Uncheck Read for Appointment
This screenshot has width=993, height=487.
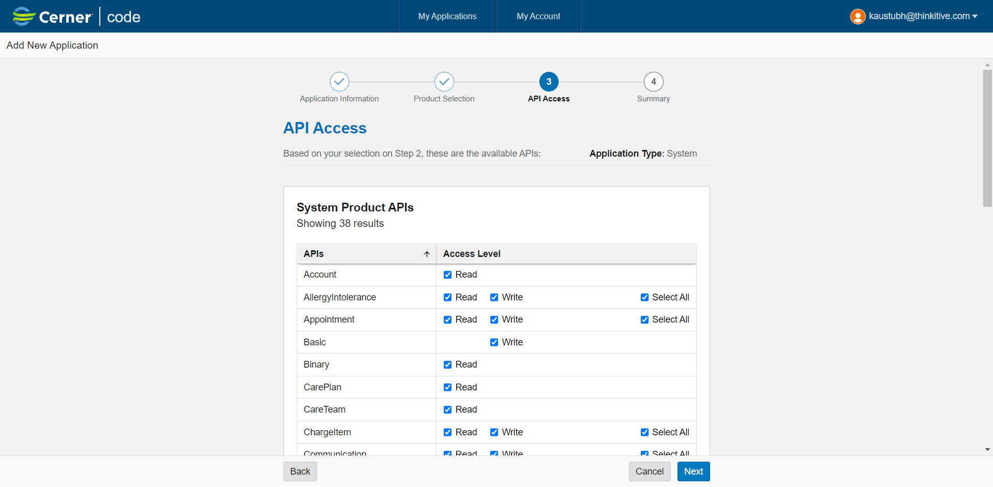[447, 319]
